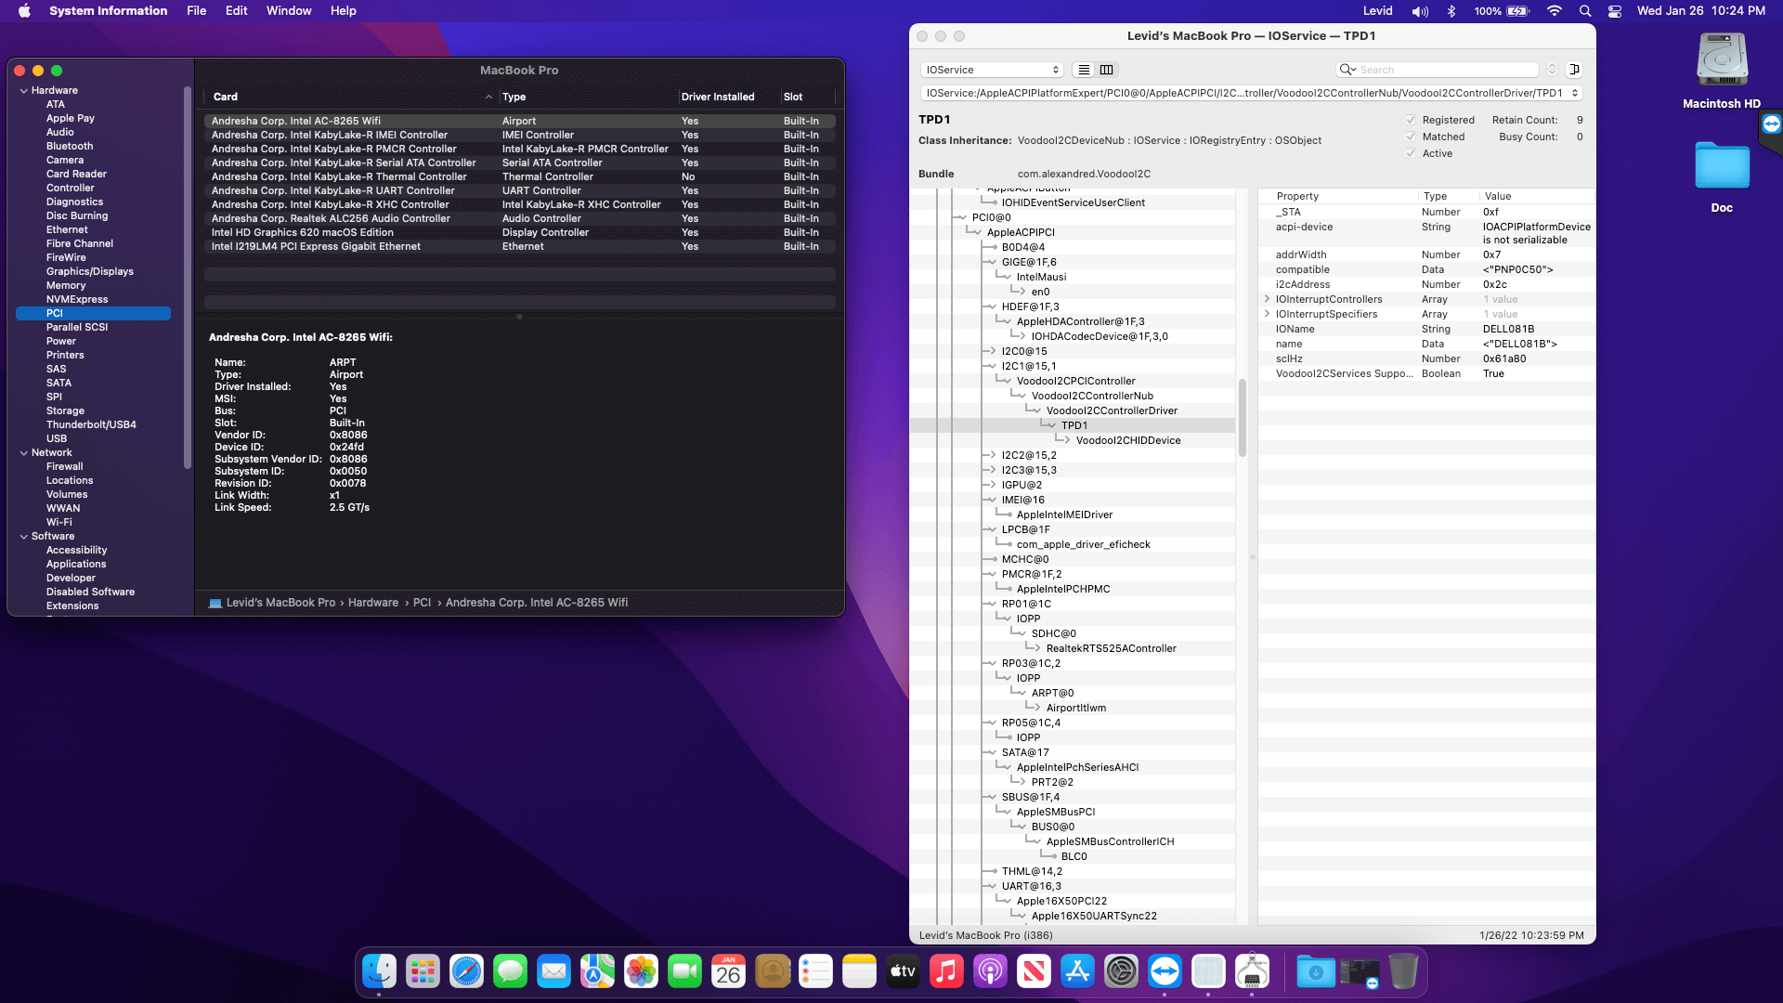1783x1003 pixels.
Task: Open Launchpad in the Dock
Action: [x=423, y=971]
